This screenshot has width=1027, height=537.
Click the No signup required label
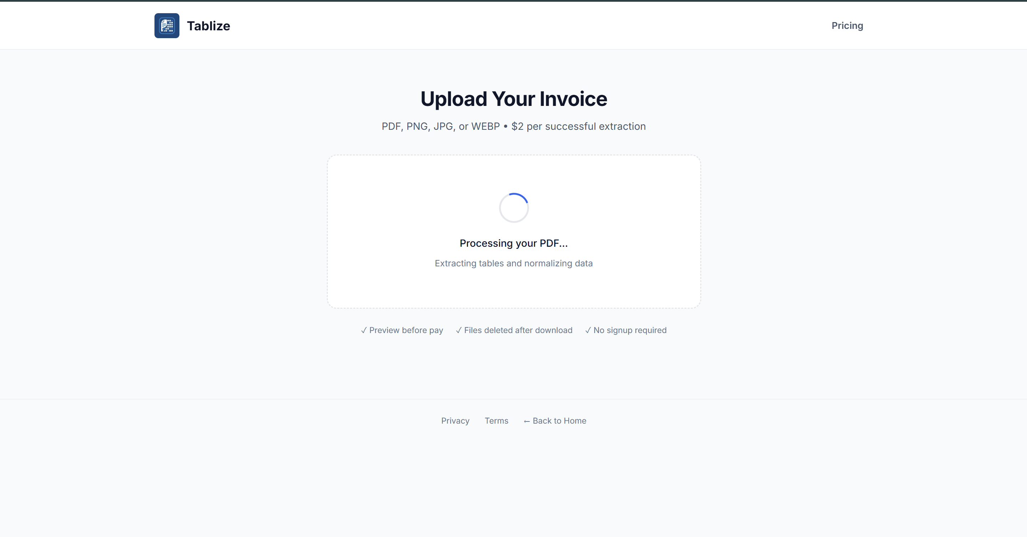coord(630,330)
